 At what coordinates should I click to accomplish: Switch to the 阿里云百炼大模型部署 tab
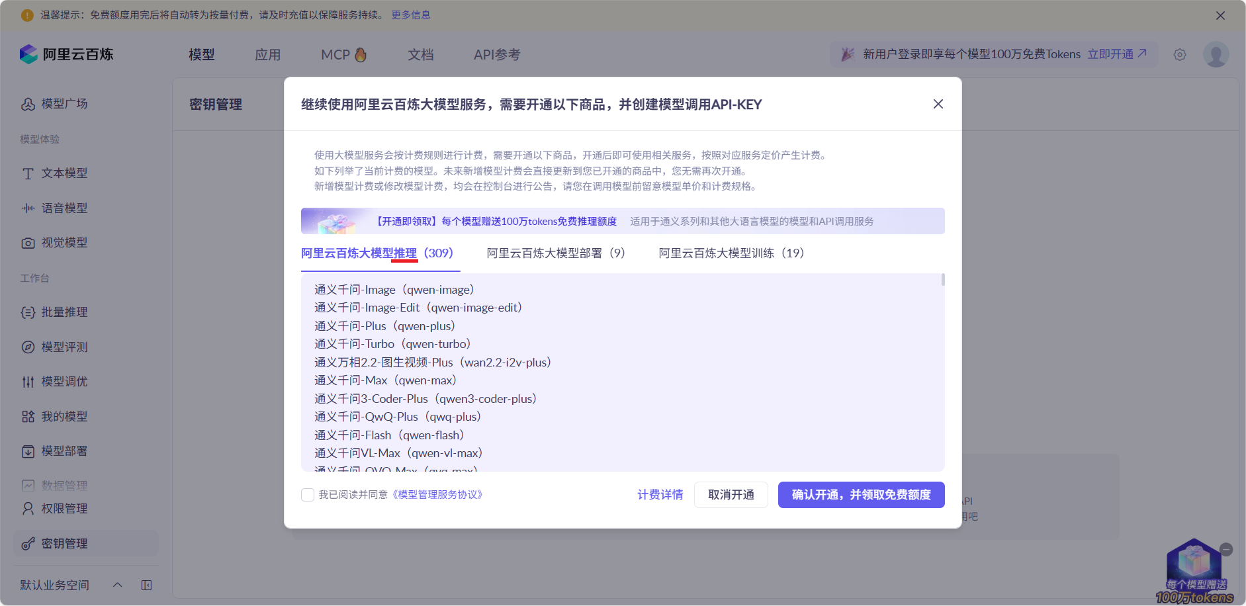click(x=556, y=253)
